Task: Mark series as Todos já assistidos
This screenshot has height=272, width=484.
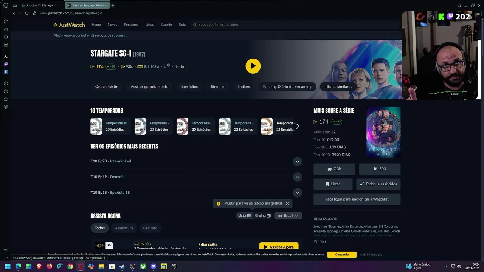Action: [379, 184]
